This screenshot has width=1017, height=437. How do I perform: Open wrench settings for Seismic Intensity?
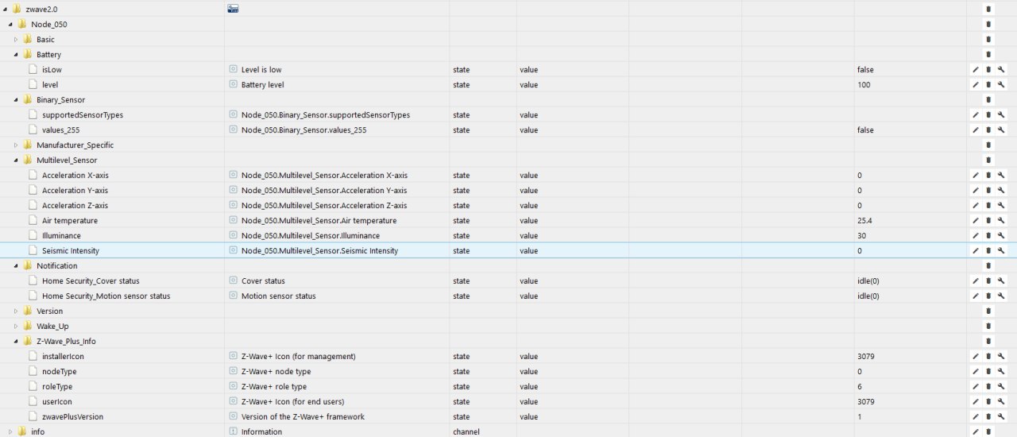(x=1001, y=251)
